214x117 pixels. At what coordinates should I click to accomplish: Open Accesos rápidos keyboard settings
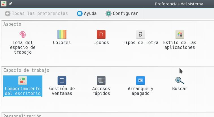(101, 86)
